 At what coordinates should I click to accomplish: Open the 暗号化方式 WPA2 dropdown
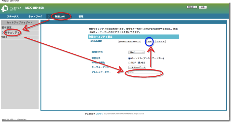tap(136, 52)
